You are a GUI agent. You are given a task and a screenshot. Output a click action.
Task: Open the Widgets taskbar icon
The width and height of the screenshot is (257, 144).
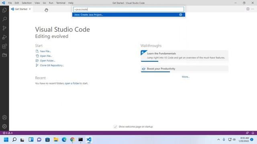pos(31,140)
